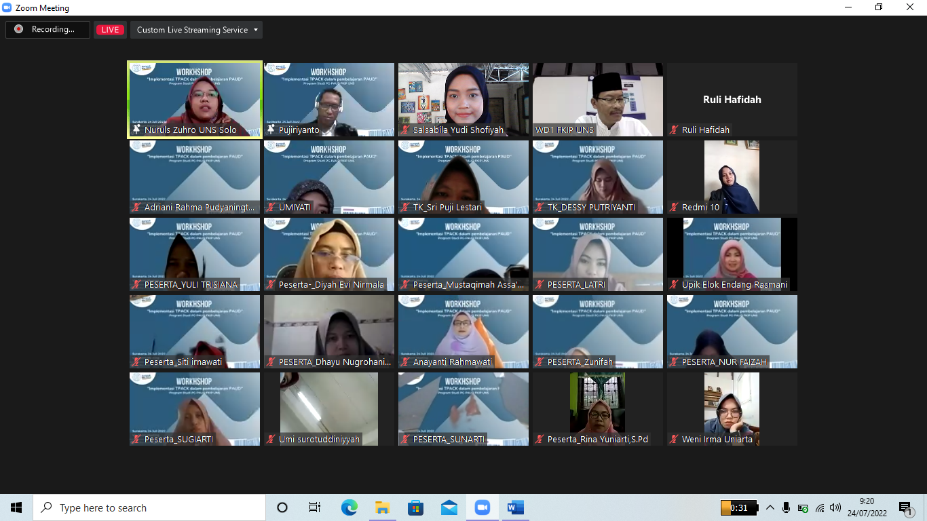This screenshot has width=927, height=521.
Task: Select the Nuruls Zuhro UNS Solo video tile
Action: click(x=195, y=99)
